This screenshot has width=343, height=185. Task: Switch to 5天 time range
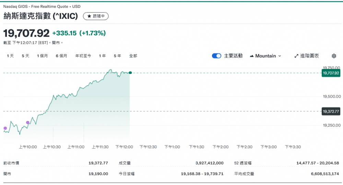click(x=25, y=56)
